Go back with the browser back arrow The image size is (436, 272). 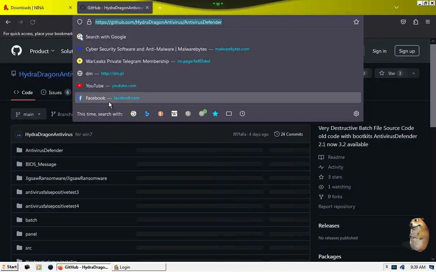[x=8, y=22]
